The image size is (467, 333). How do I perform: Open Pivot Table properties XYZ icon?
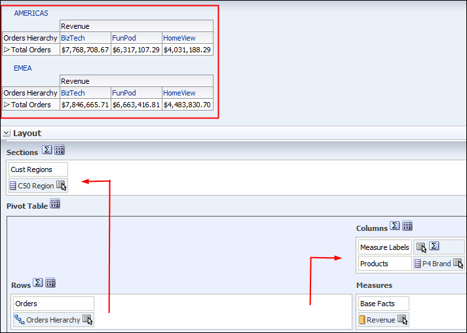click(x=55, y=203)
